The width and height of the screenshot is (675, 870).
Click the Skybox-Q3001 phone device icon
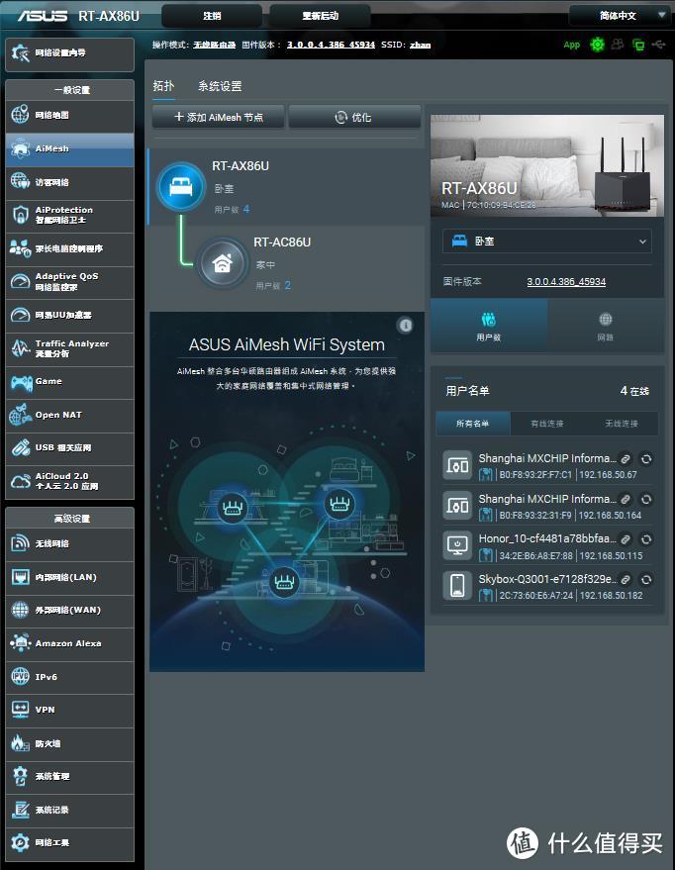pyautogui.click(x=457, y=586)
